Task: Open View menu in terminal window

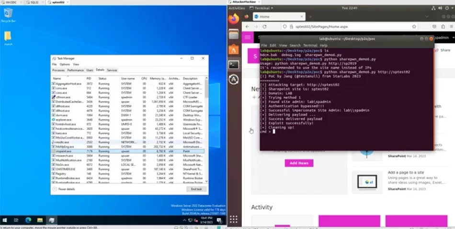Action: 283,45
